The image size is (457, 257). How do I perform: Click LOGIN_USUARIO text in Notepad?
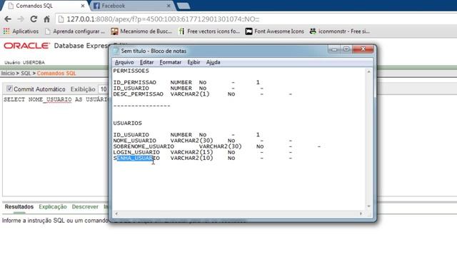[136, 152]
